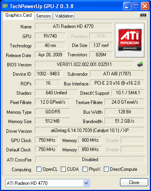This screenshot has width=151, height=191.
Task: Click the Name field ATI Radeon HD 4770
Action: pos(74,26)
